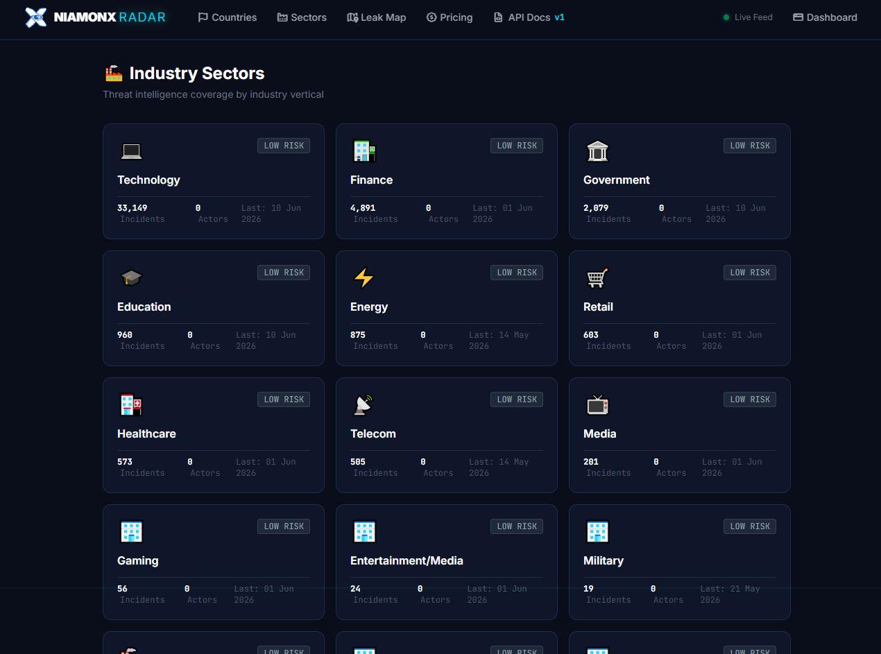Click the dollar icon beside Pricing
The image size is (881, 654).
[431, 17]
